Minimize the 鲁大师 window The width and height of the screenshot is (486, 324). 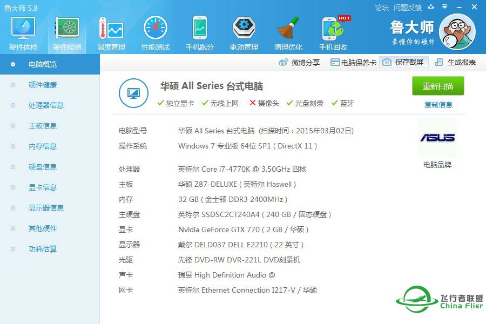460,7
